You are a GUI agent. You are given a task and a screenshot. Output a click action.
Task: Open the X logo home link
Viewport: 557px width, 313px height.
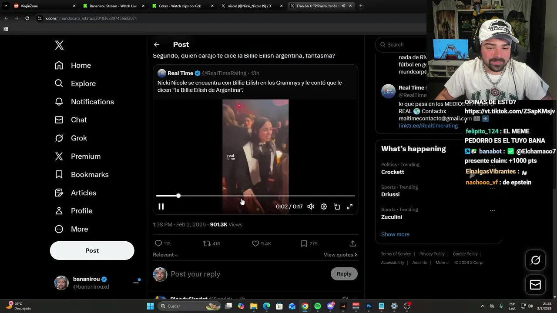[59, 45]
